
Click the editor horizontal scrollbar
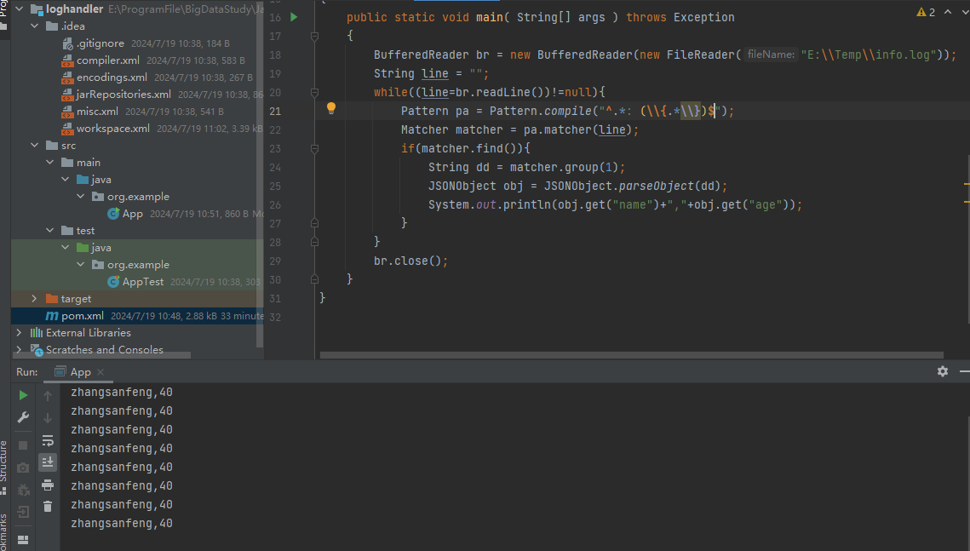[631, 355]
